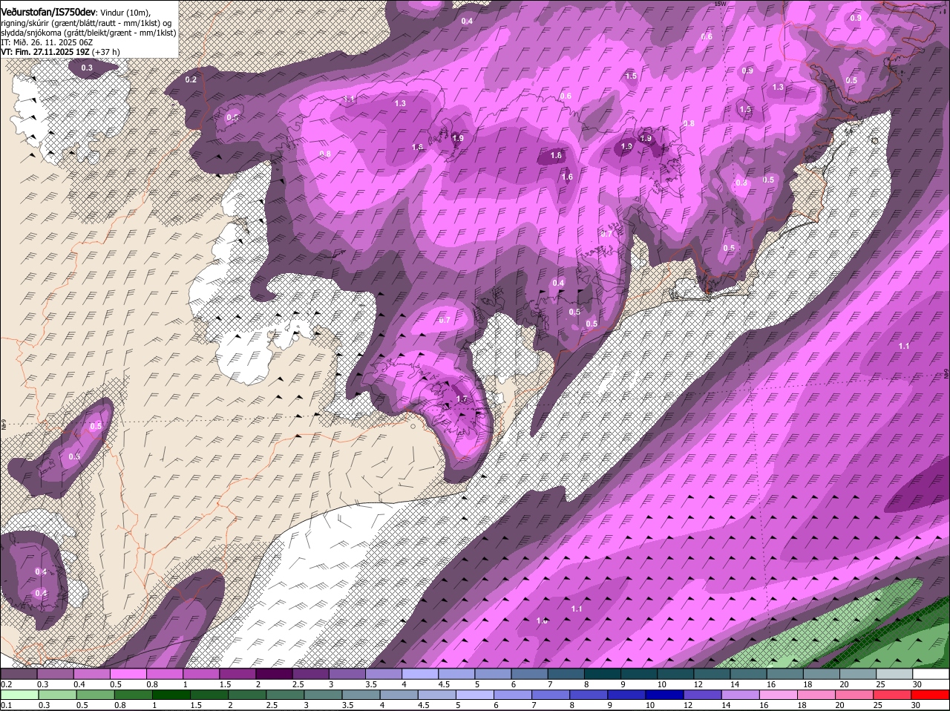Click the '0.2' label in the snow legend
950x711 pixels.
coord(6,684)
